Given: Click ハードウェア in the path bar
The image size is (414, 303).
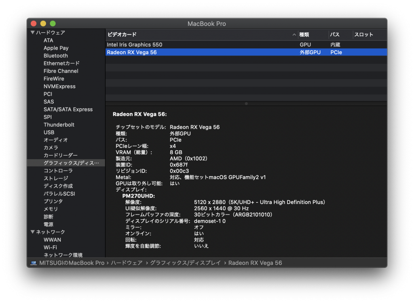Looking at the screenshot, I should pos(127,263).
